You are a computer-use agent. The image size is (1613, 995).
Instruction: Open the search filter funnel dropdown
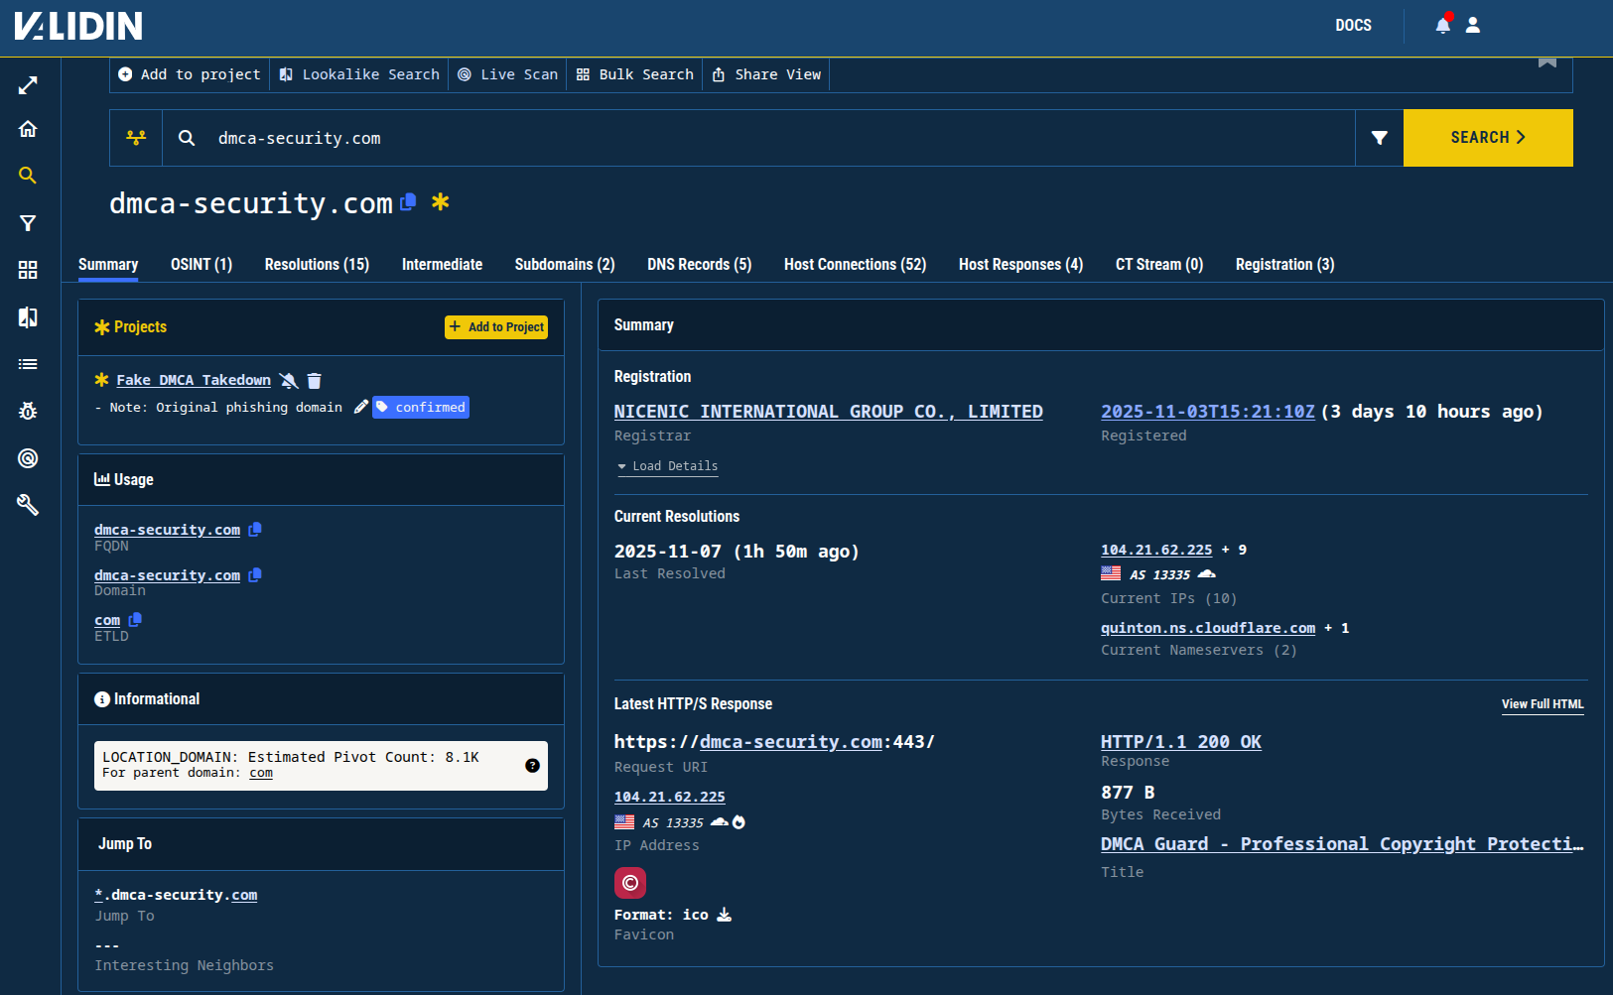click(x=1379, y=138)
